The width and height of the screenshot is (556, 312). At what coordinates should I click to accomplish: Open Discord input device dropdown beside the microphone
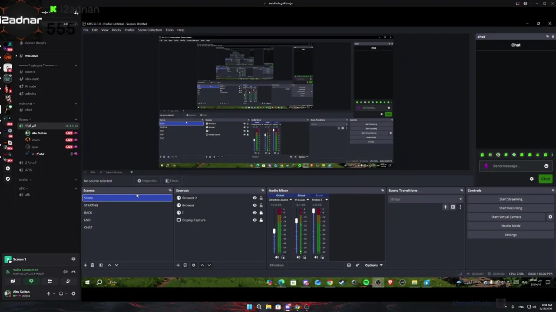coord(54,293)
